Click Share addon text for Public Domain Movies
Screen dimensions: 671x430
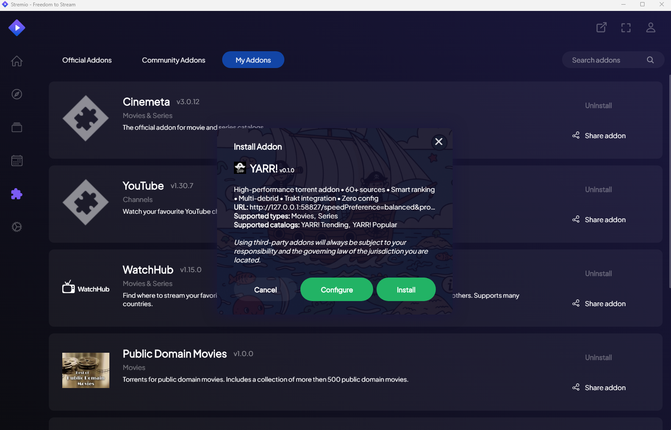tap(605, 388)
